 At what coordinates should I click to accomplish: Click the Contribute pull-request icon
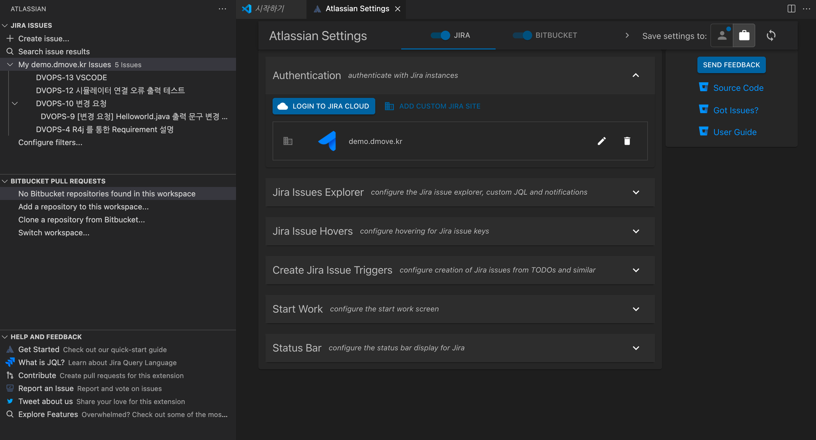pyautogui.click(x=9, y=375)
